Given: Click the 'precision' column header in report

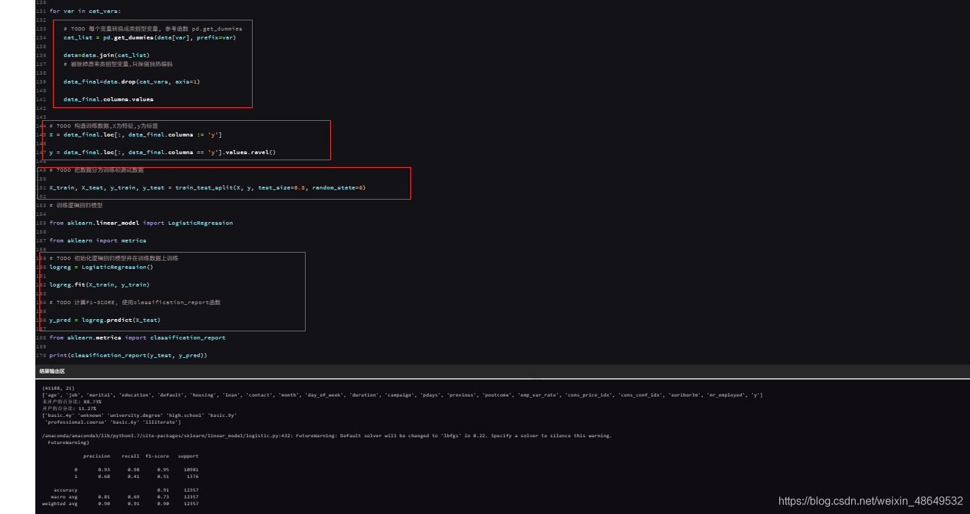Looking at the screenshot, I should point(96,456).
